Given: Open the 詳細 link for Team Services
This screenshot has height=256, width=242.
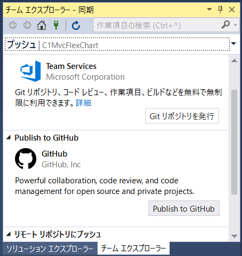Looking at the screenshot, I should [83, 103].
